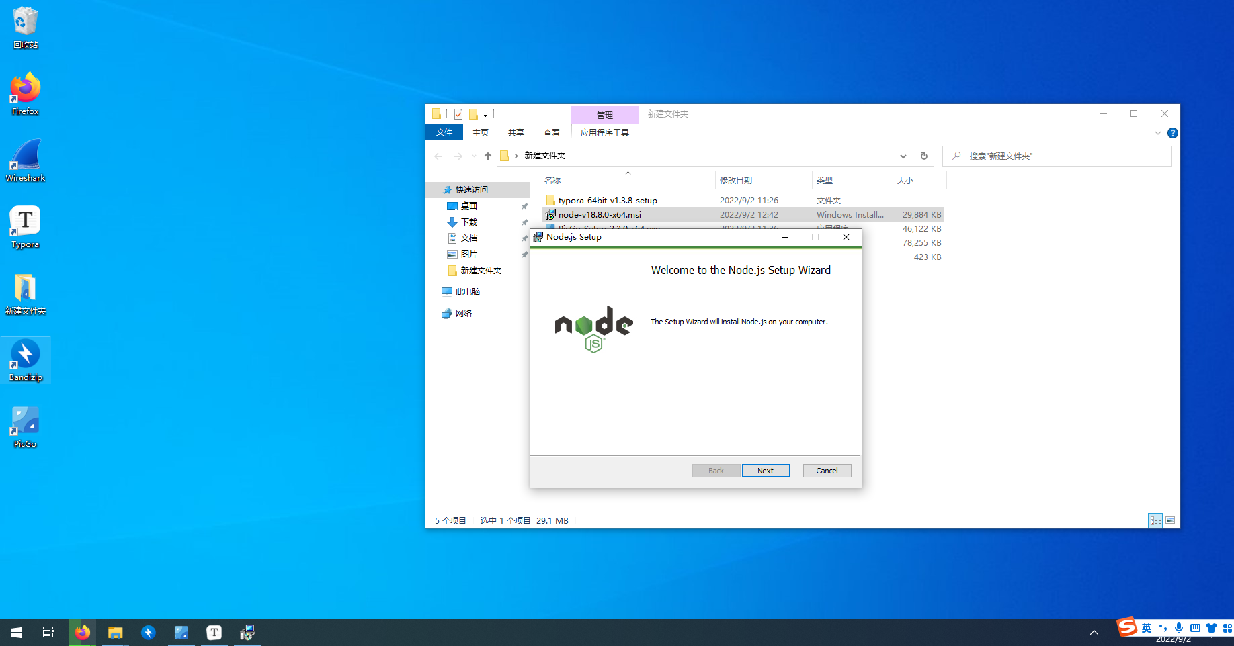
Task: Minimize the Node.js Setup dialog
Action: (x=785, y=237)
